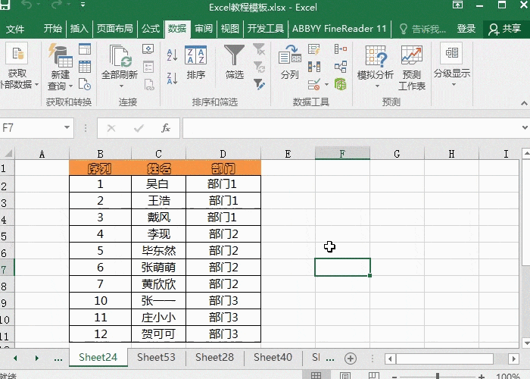The image size is (530, 379).
Task: Click the Insert Function fx icon
Action: coord(166,128)
